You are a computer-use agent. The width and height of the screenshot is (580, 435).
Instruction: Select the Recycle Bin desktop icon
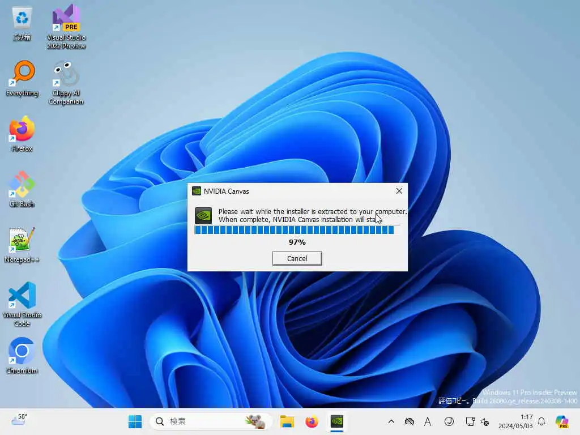(x=22, y=24)
